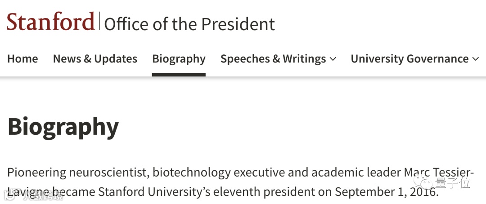This screenshot has height=204, width=486.
Task: Expand the University Governance chevron arrow
Action: [x=476, y=59]
